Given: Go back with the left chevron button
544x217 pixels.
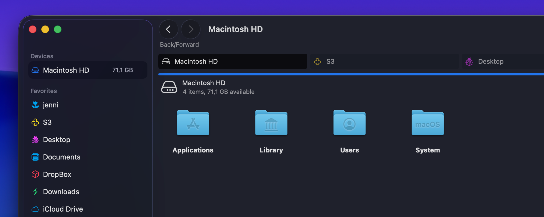Looking at the screenshot, I should tap(169, 29).
